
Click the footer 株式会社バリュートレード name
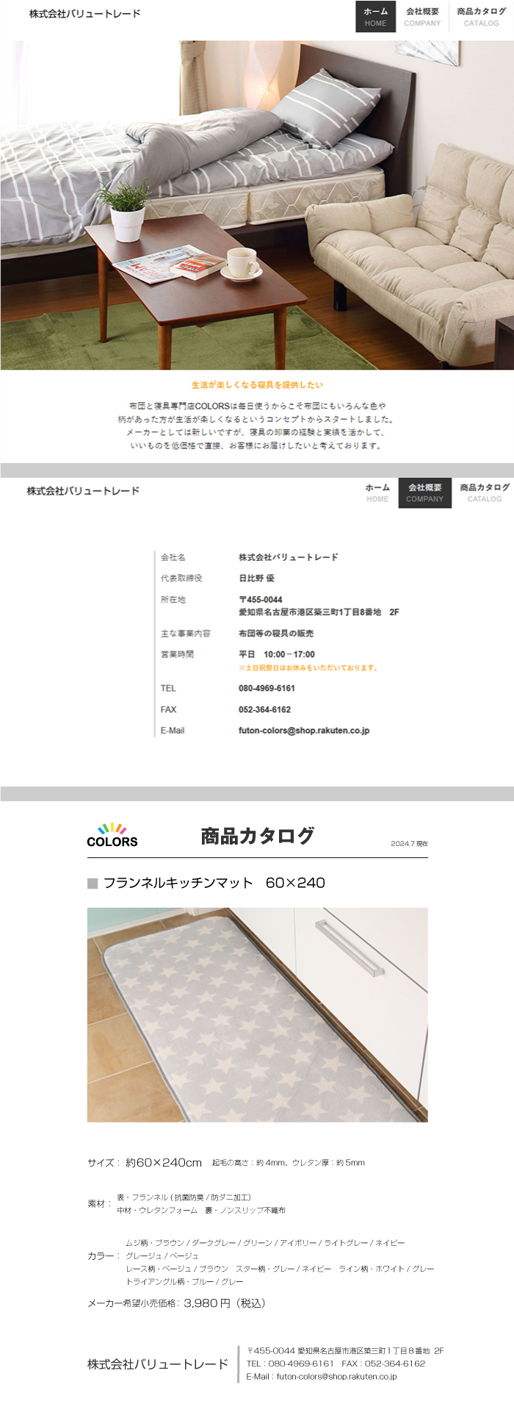click(158, 1364)
